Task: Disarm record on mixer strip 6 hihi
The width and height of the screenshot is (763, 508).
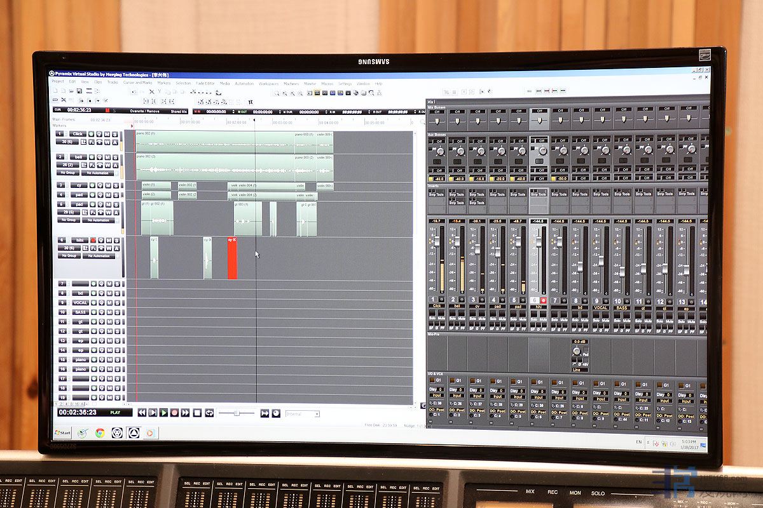Action: click(x=544, y=300)
